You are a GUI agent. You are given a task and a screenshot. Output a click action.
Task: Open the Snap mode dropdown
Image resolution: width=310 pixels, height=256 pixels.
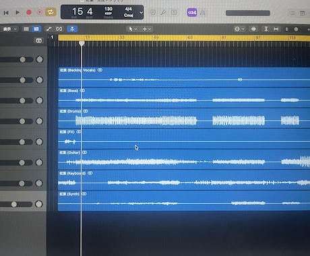click(x=239, y=29)
